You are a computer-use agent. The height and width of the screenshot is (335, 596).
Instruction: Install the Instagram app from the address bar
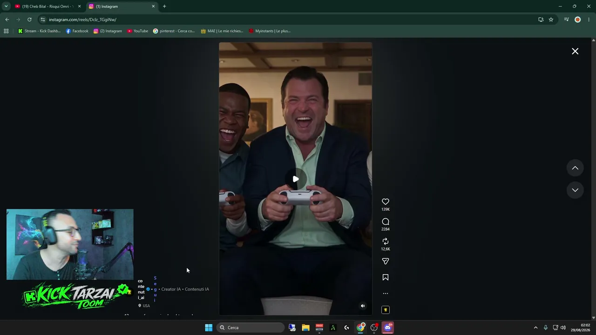click(x=541, y=20)
